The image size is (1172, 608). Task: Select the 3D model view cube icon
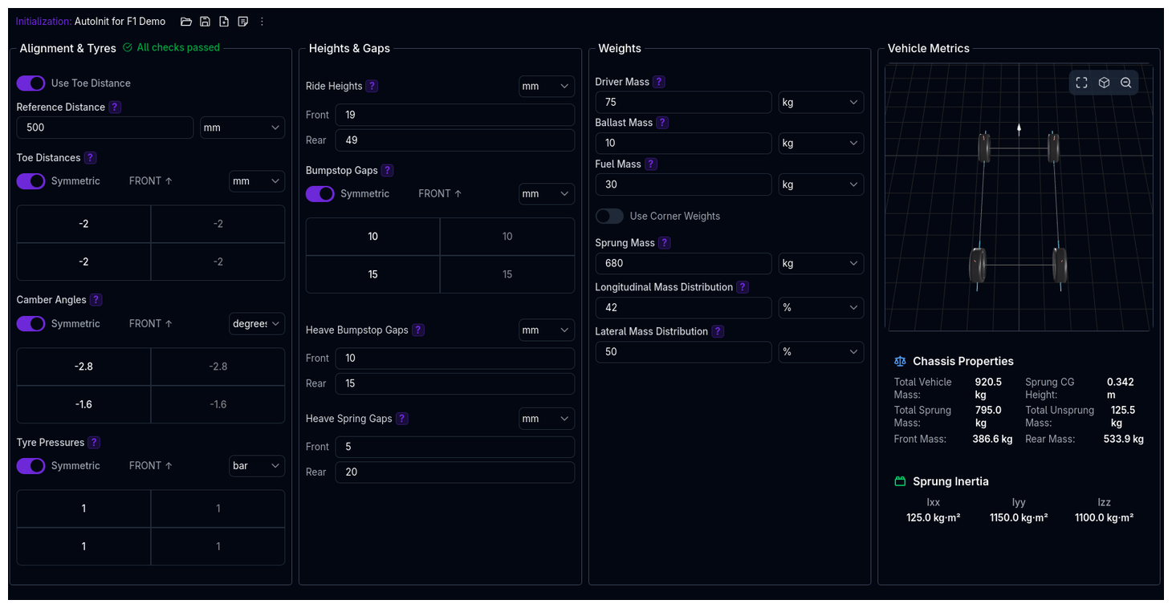[1104, 82]
